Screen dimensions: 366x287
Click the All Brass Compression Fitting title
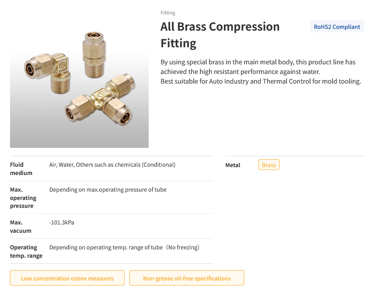tap(220, 35)
